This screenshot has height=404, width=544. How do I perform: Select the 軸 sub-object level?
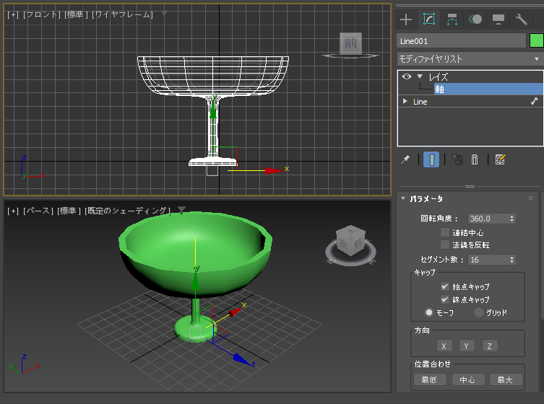[x=488, y=89]
